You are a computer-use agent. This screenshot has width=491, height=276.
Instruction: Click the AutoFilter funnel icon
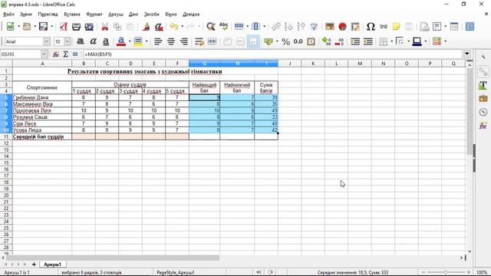click(x=314, y=27)
